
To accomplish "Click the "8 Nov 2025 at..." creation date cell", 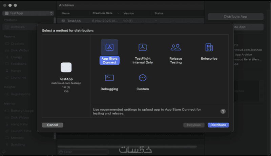I will coord(105,21).
